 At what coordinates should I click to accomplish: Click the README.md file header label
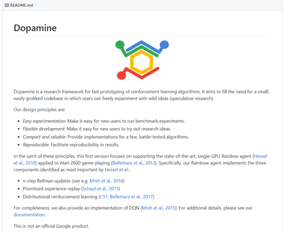click(22, 5)
